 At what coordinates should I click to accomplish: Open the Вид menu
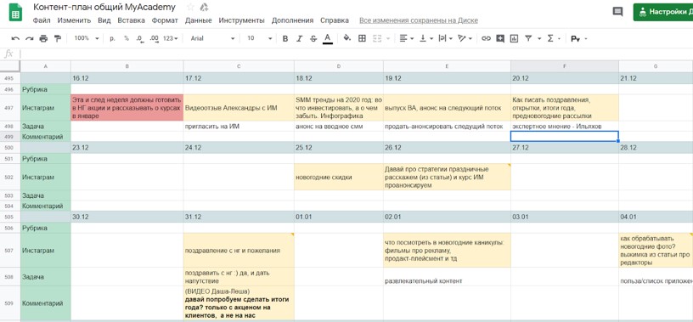click(x=104, y=20)
